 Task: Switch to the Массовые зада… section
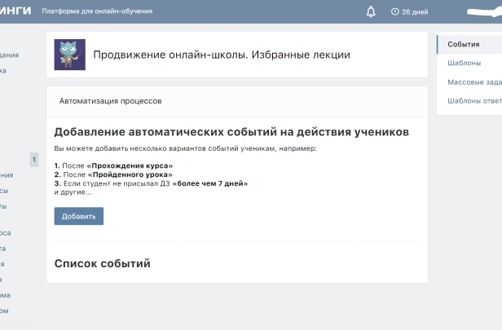pyautogui.click(x=474, y=81)
